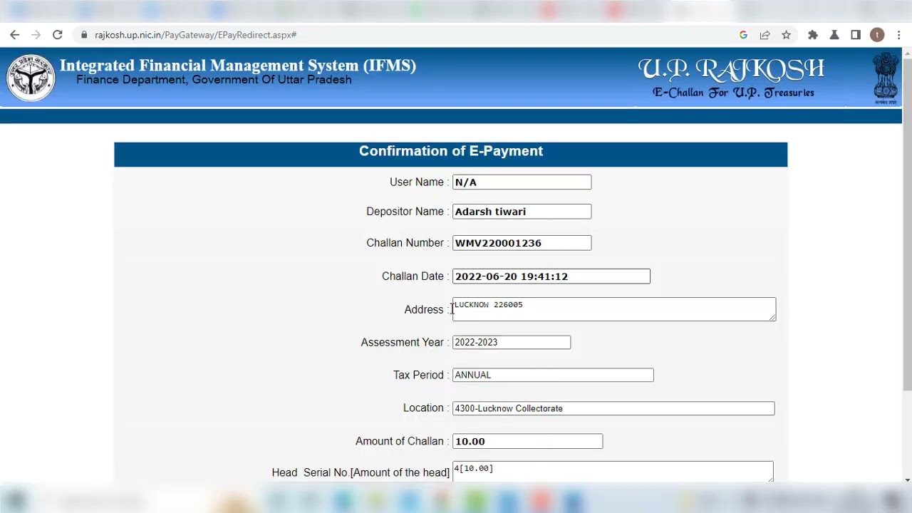The height and width of the screenshot is (513, 912).
Task: Click the Ashoka national emblem icon
Action: 886,78
